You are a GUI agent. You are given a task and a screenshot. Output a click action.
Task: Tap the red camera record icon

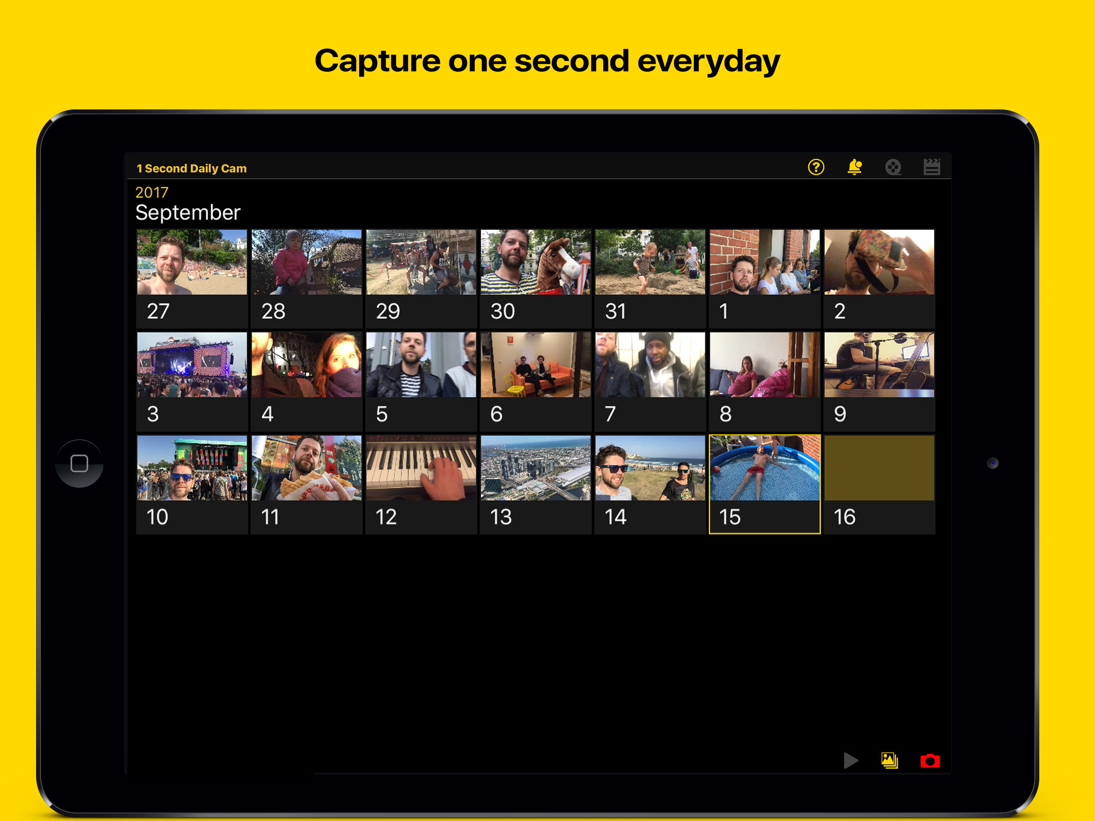(x=929, y=760)
